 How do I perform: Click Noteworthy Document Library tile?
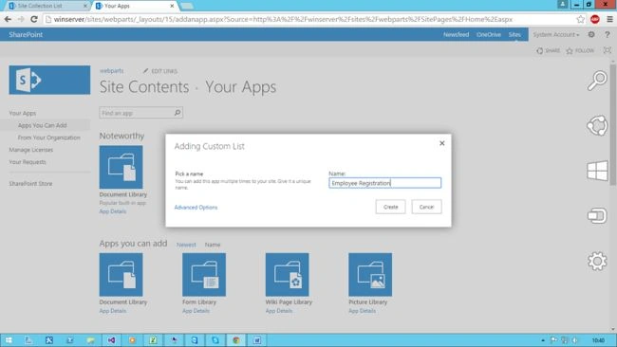pyautogui.click(x=121, y=167)
